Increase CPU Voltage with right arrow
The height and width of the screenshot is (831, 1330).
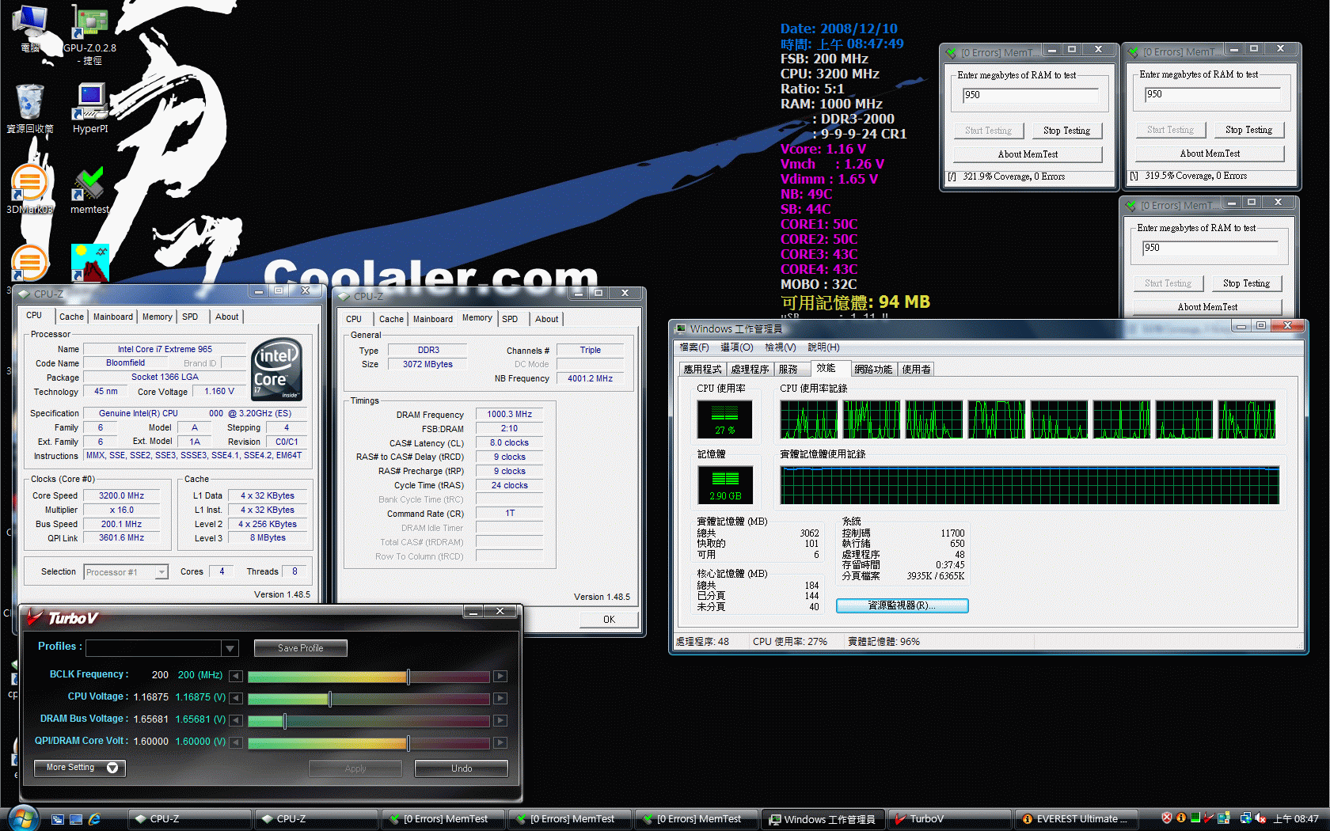pos(500,698)
